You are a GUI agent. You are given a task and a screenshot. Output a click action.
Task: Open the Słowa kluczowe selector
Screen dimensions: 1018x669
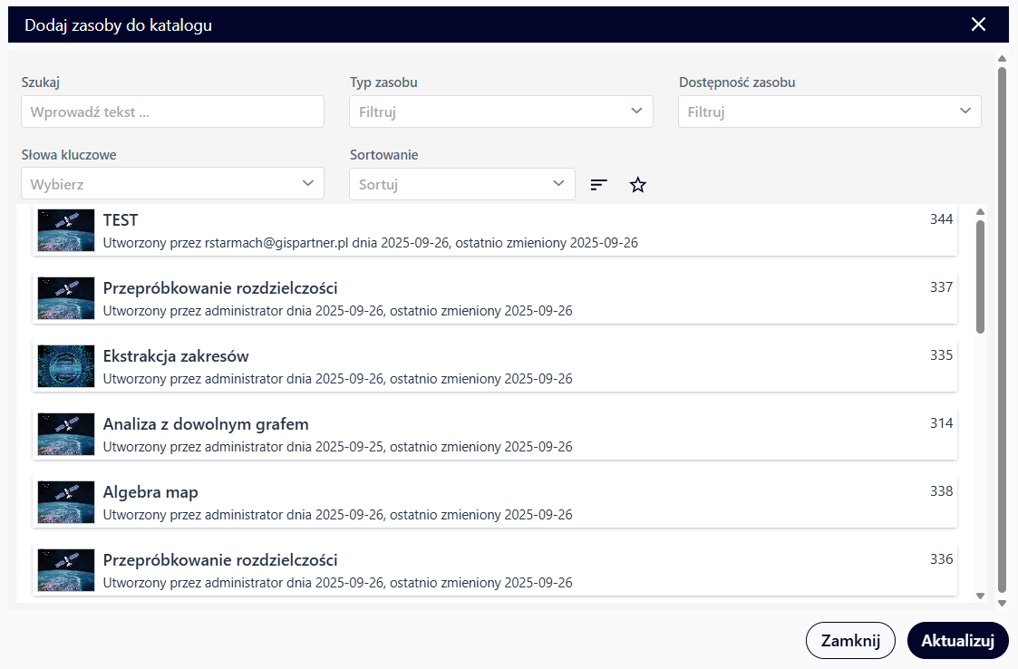(x=172, y=184)
